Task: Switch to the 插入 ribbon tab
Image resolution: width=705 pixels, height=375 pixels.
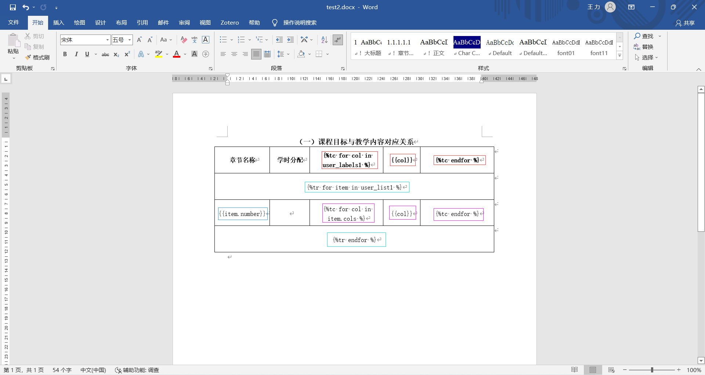Action: coord(58,22)
